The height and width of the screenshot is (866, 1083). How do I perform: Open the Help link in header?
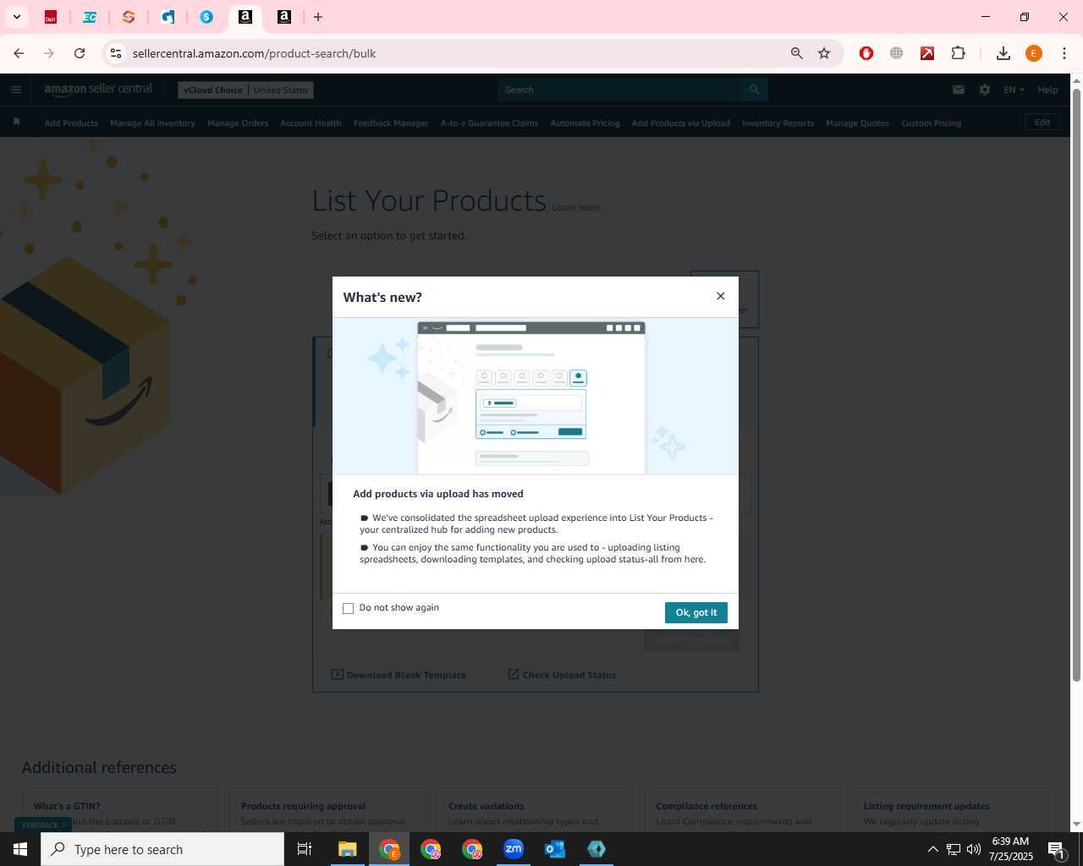1047,90
